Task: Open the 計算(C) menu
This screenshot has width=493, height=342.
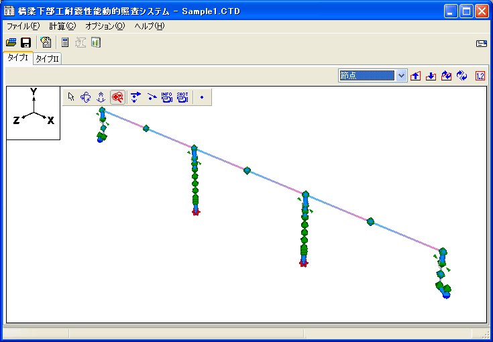Action: tap(62, 26)
